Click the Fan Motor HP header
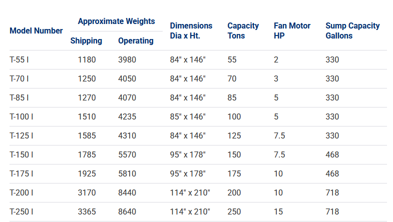This screenshot has width=393, height=222. [x=292, y=31]
